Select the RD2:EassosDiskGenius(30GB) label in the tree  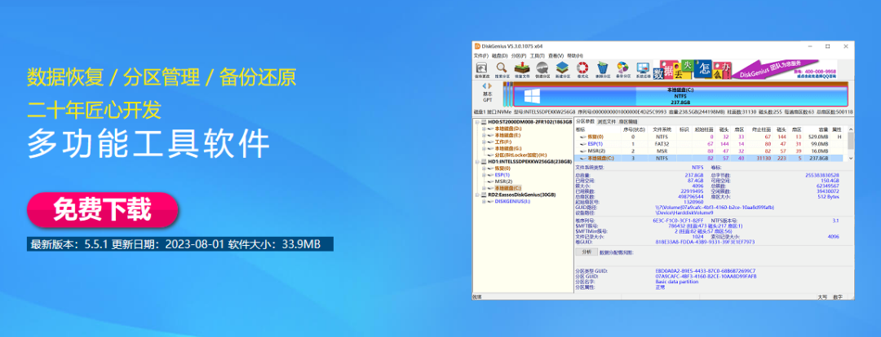coord(521,195)
